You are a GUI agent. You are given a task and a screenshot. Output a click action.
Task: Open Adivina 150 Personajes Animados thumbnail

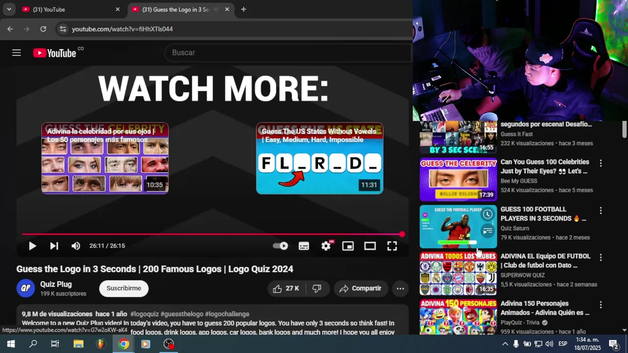458,317
